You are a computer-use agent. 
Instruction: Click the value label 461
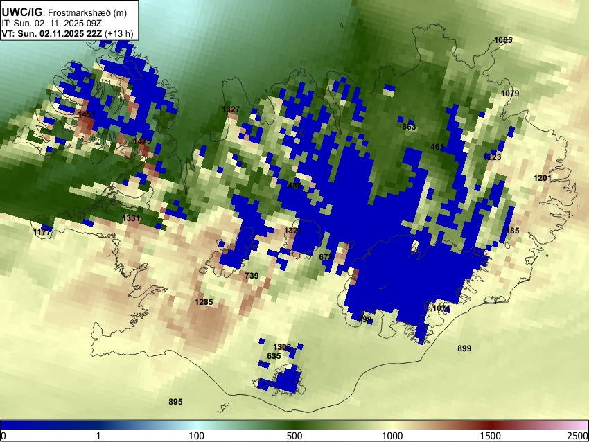tap(437, 147)
